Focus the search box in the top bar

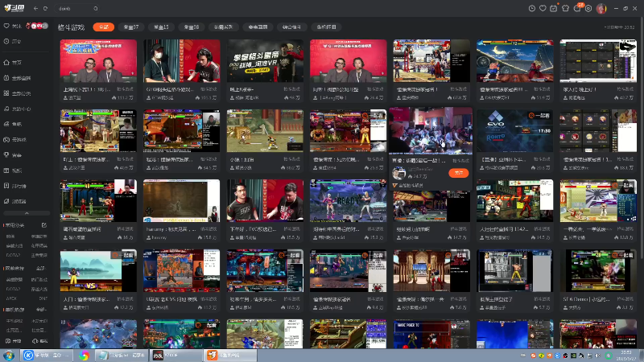pos(75,8)
